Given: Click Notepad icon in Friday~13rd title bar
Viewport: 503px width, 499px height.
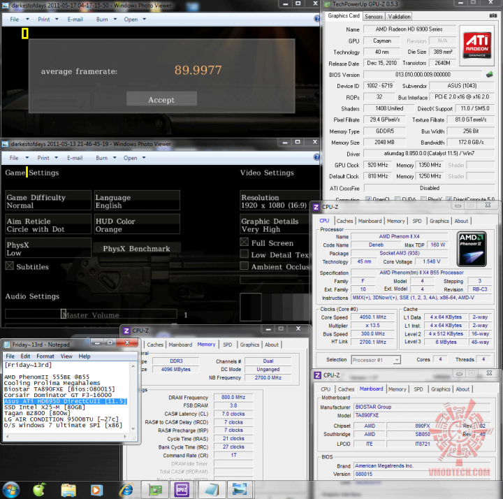Looking at the screenshot, I should click(7, 345).
